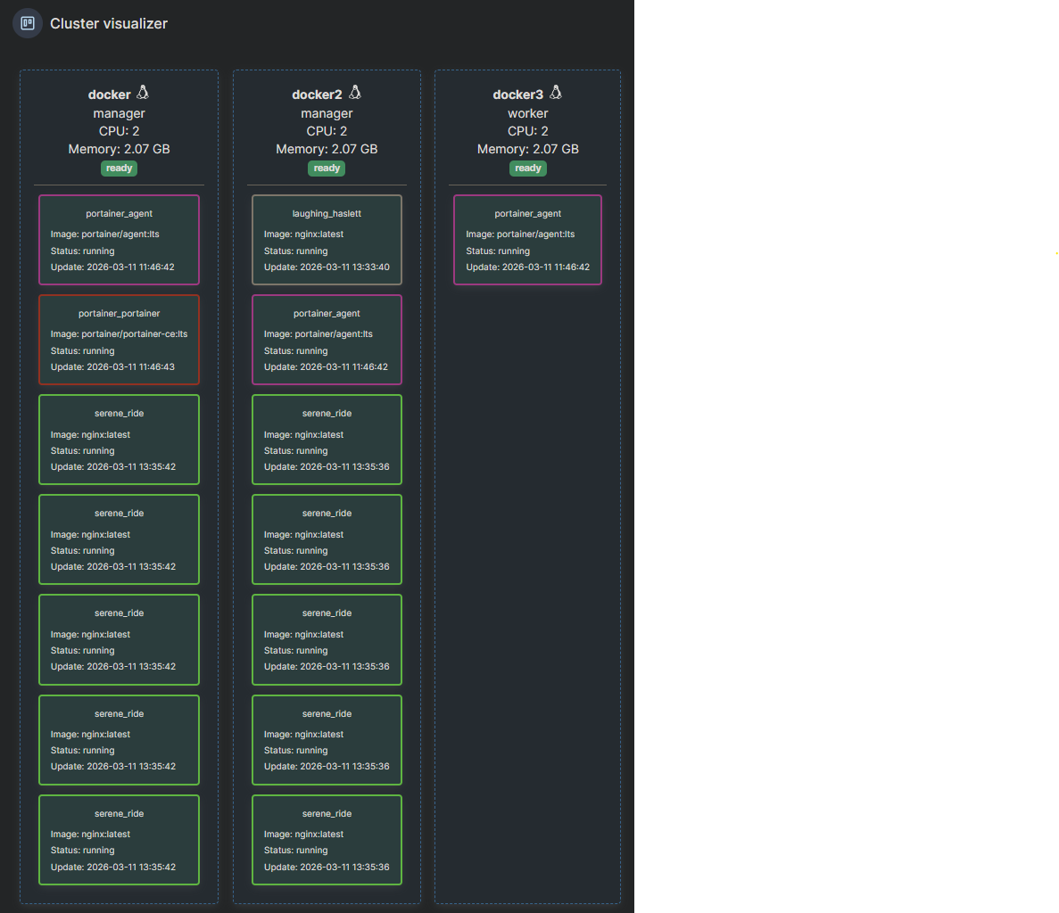Click the ready badge under docker node

click(x=119, y=169)
